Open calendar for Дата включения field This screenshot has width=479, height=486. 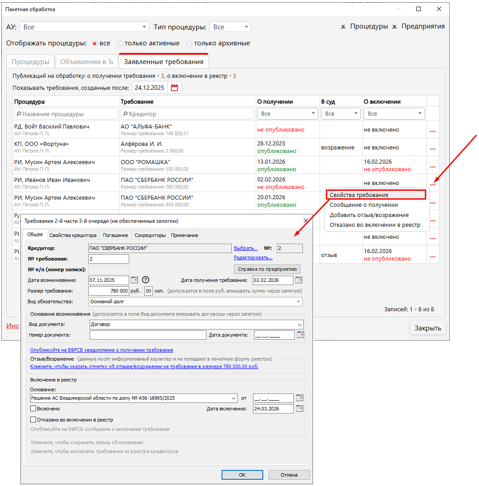click(x=300, y=409)
